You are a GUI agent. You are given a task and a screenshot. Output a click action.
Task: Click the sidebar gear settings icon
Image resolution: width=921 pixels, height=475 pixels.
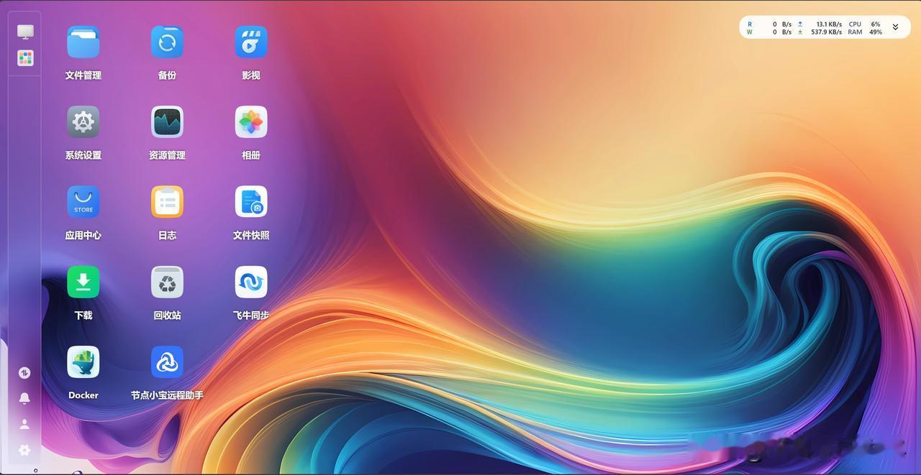[24, 450]
